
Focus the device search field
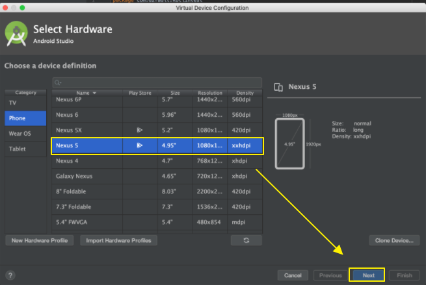tap(157, 82)
